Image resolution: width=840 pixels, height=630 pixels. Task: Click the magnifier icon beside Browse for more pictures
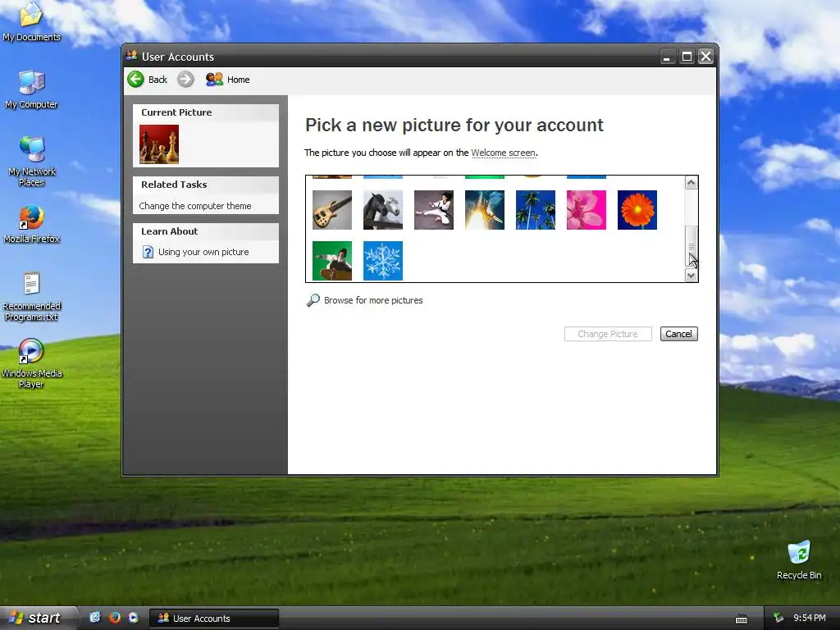(313, 300)
